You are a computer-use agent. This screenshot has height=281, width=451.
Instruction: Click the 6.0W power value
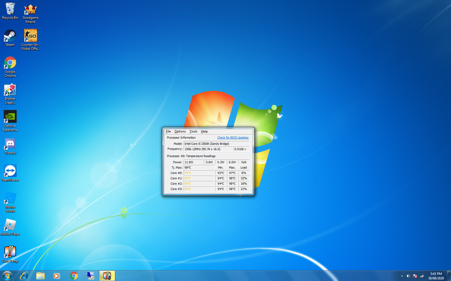(232, 162)
